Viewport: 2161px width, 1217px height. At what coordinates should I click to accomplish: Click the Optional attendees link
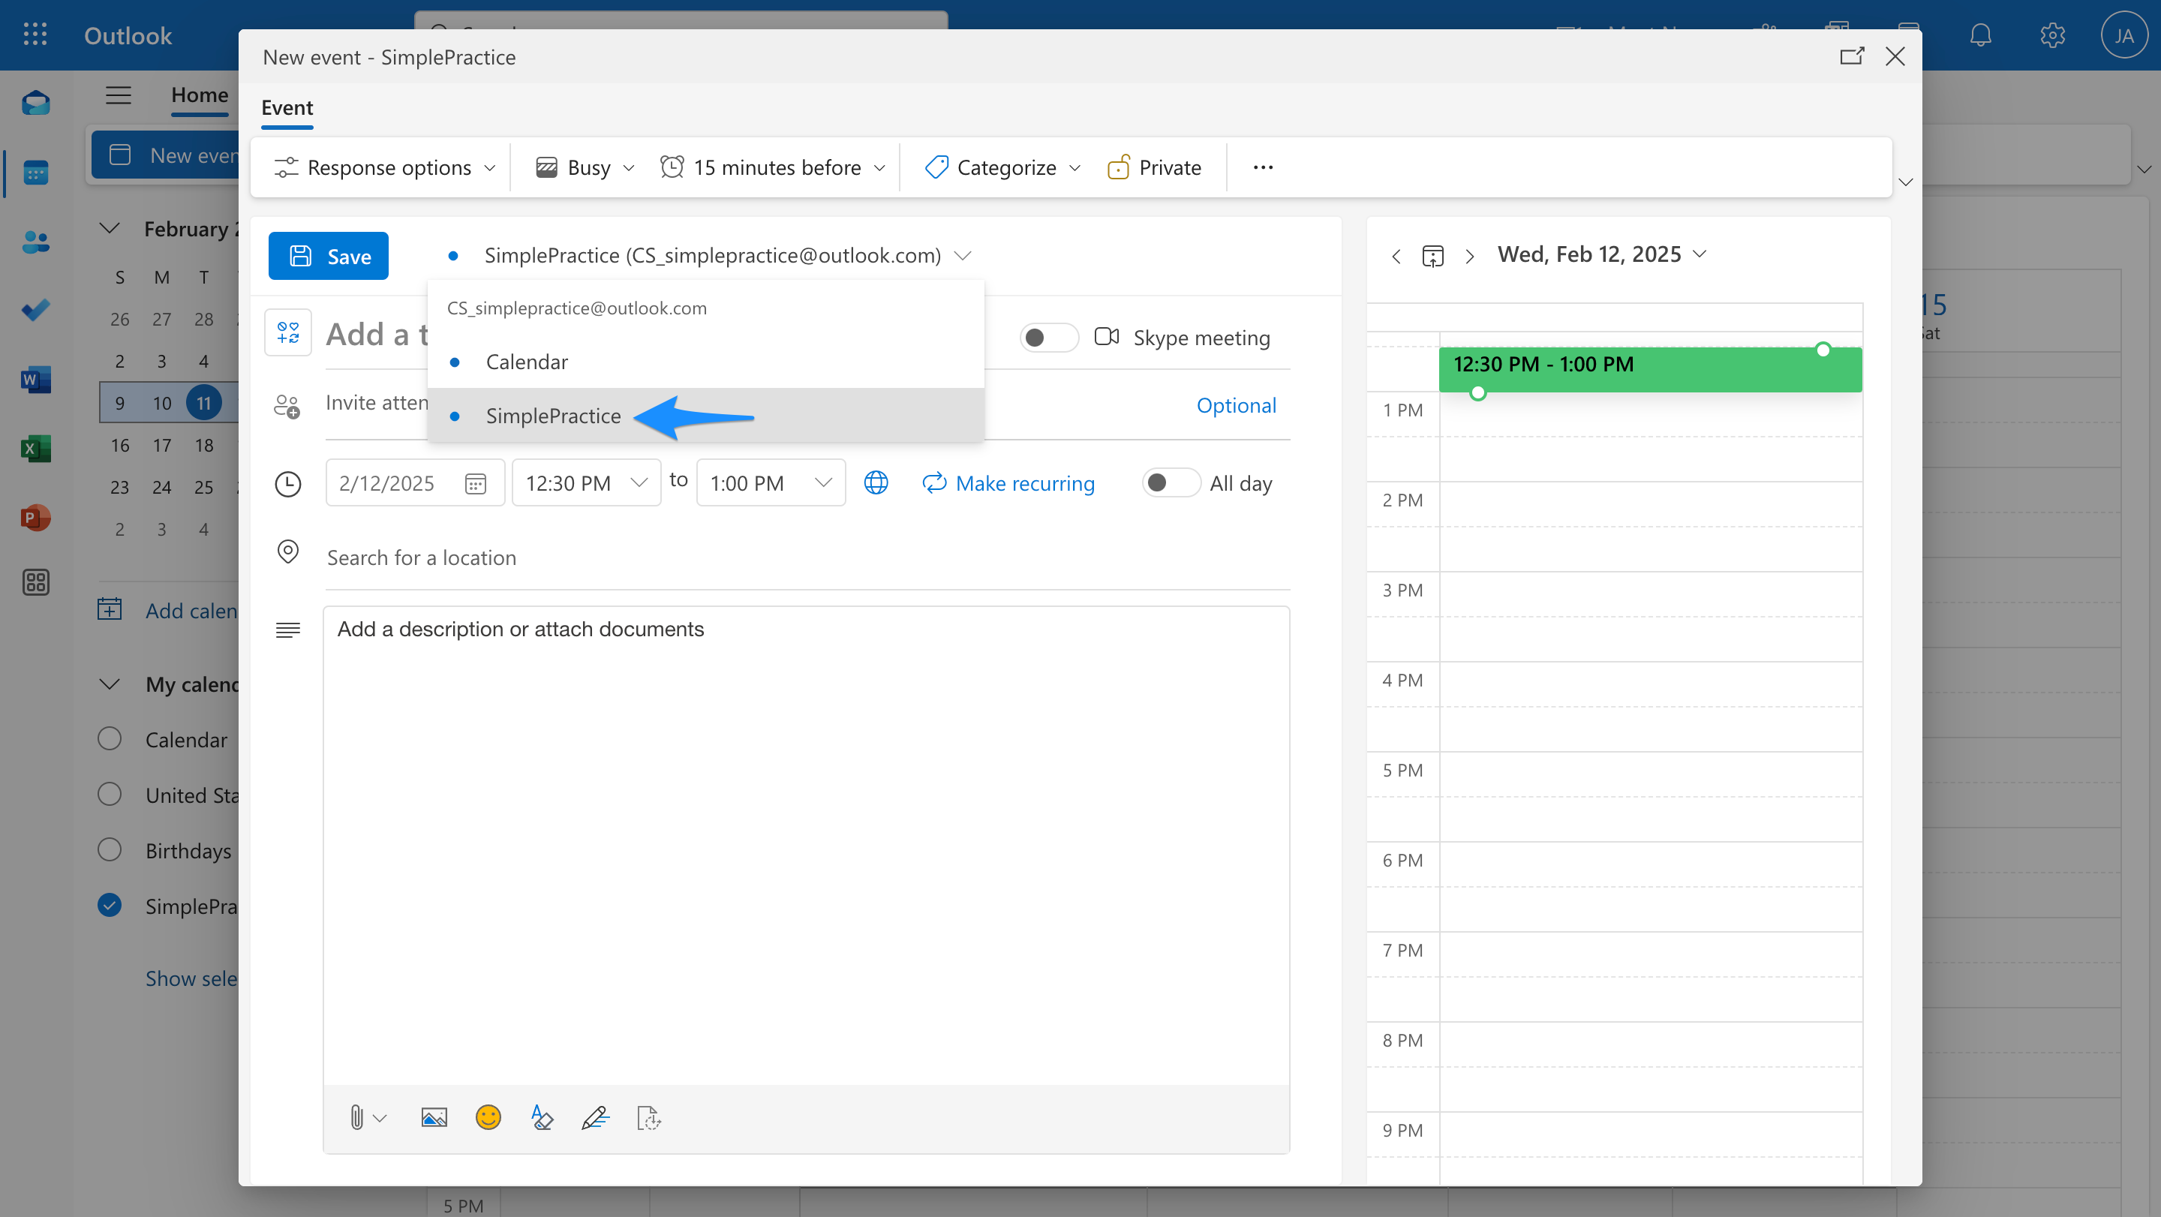pyautogui.click(x=1236, y=405)
